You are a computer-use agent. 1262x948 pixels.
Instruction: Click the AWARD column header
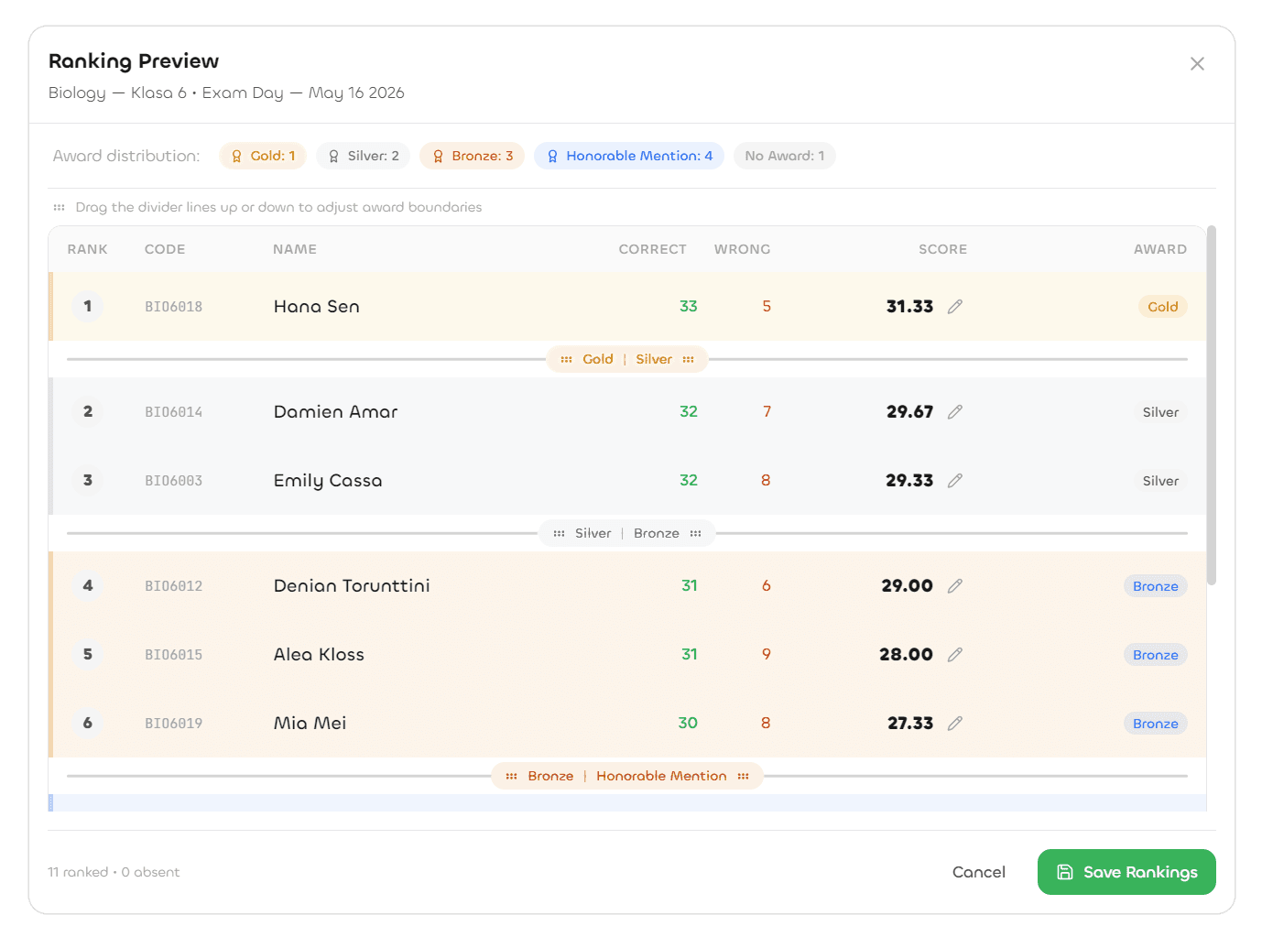coord(1160,249)
